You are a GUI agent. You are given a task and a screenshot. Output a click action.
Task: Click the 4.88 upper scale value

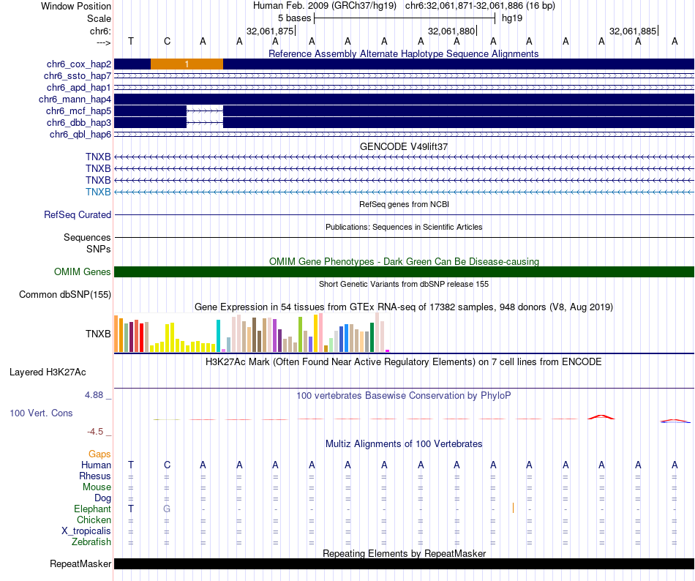click(x=94, y=395)
